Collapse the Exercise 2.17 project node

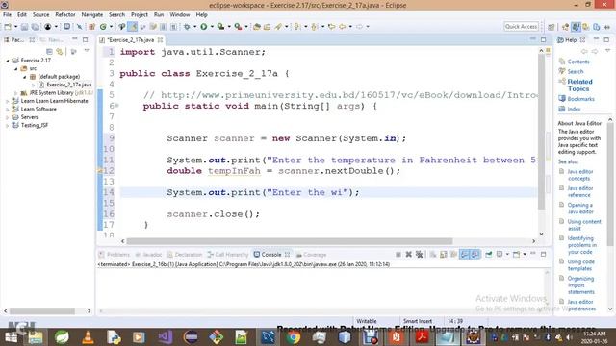pos(8,61)
